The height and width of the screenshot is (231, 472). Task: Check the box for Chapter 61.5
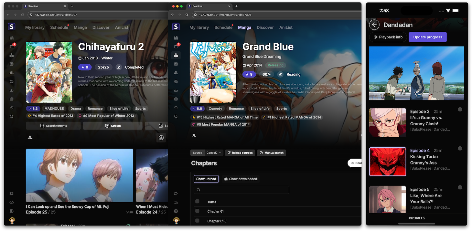[197, 221]
